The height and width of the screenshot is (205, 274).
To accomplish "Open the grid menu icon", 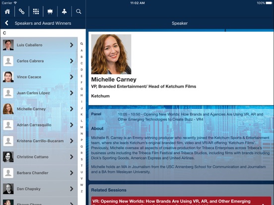I will (36, 11).
